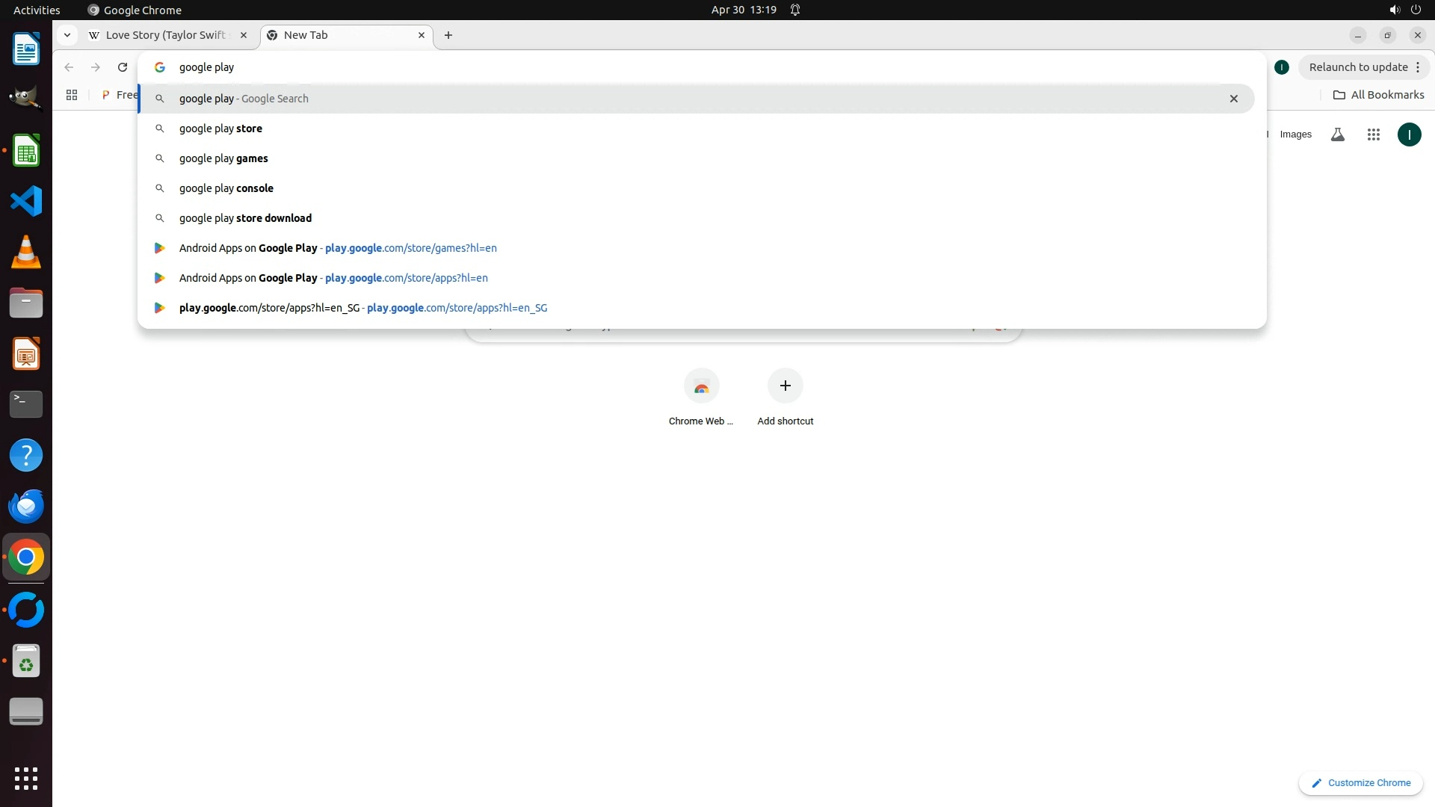Image resolution: width=1435 pixels, height=807 pixels.
Task: Open All Bookmarks folder
Action: (x=1378, y=95)
